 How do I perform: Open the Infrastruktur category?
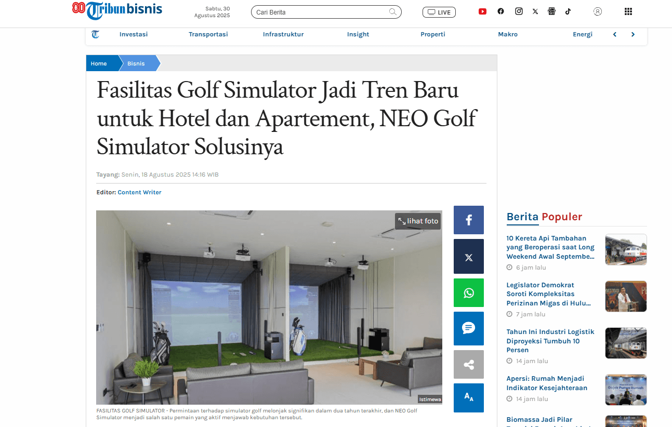tap(283, 34)
